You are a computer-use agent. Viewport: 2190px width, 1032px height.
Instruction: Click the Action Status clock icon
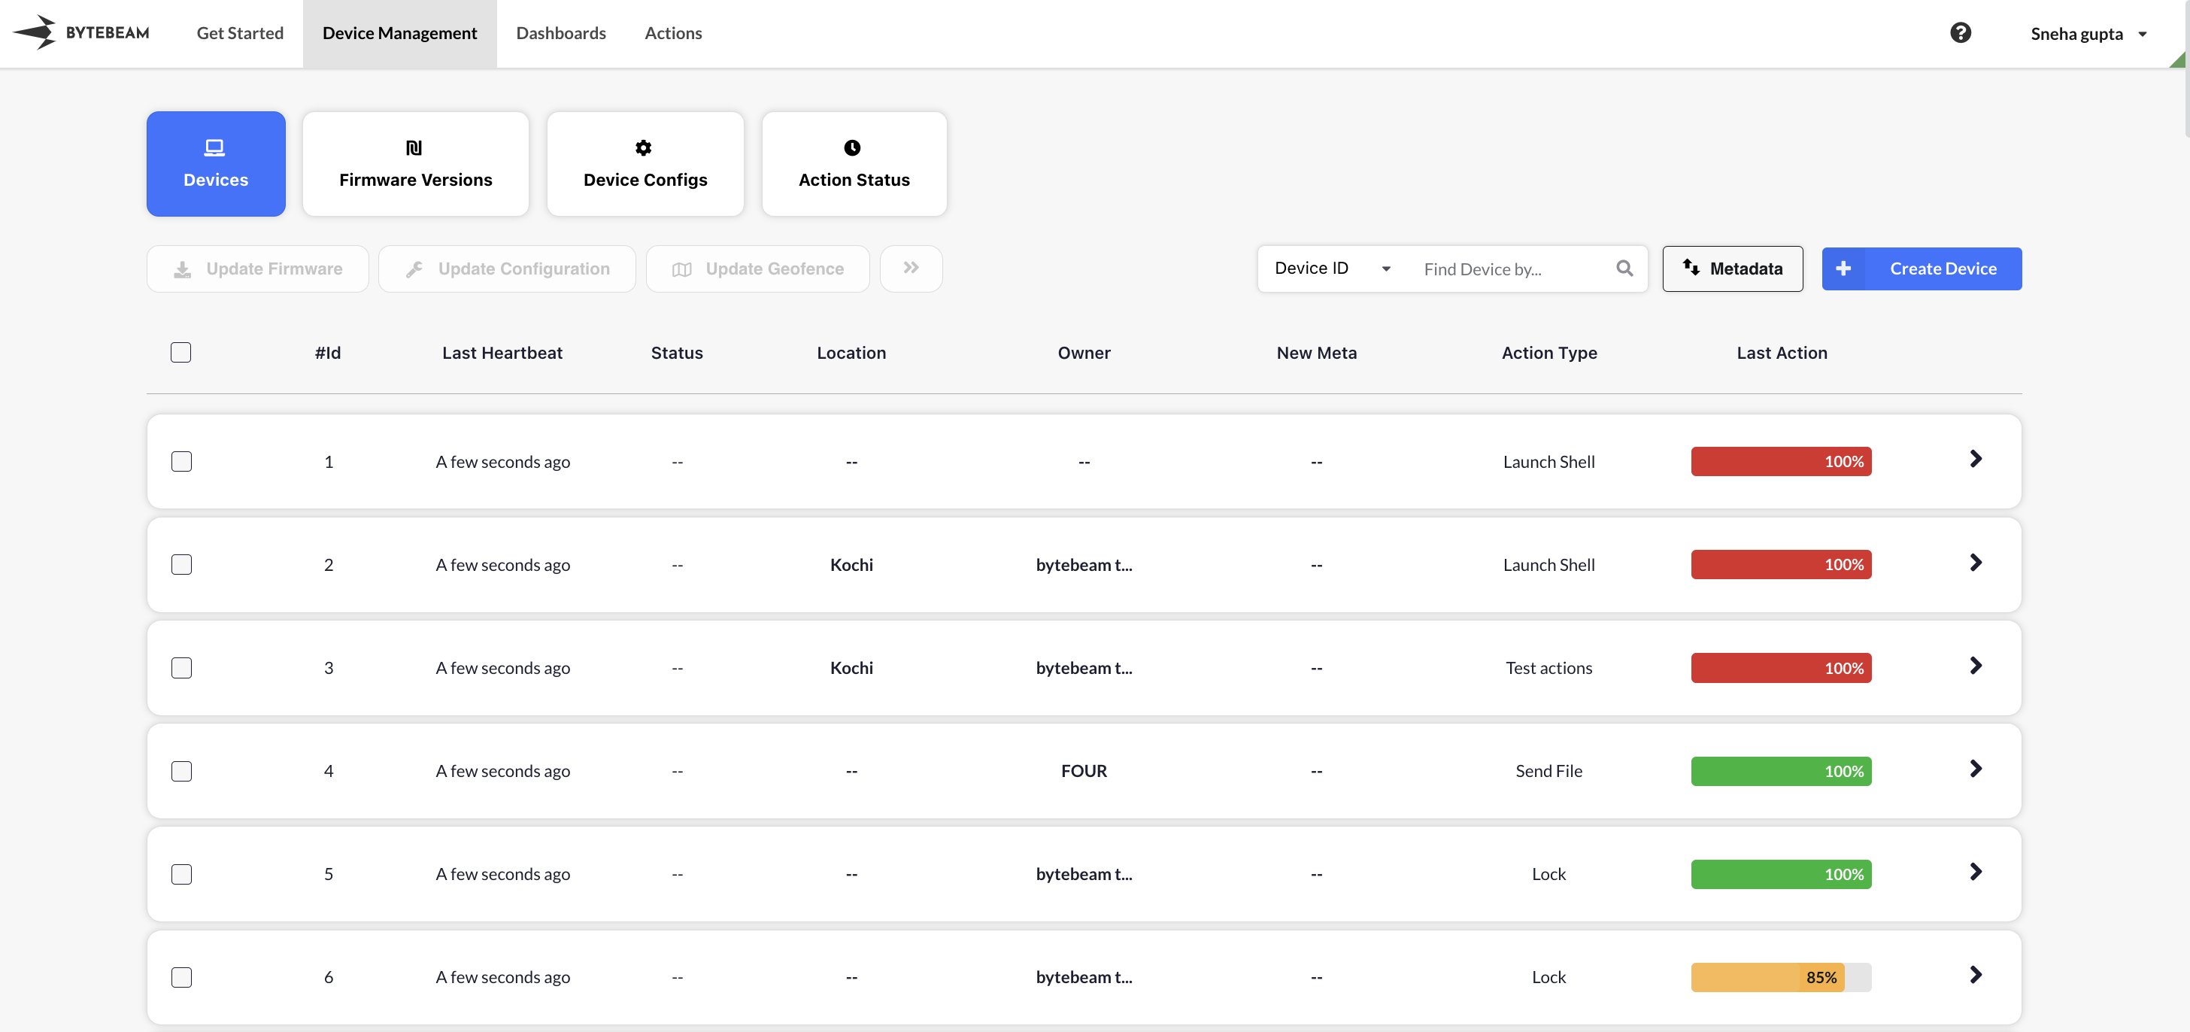[x=852, y=148]
